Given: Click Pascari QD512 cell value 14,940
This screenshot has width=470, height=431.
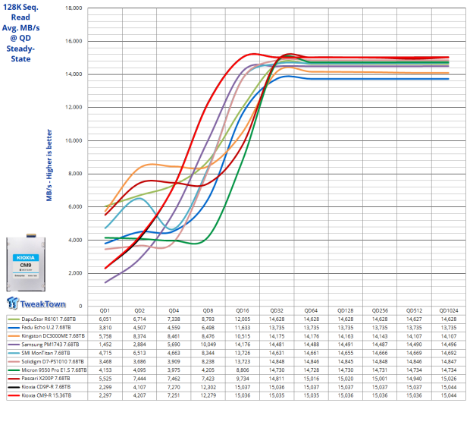Looking at the screenshot, I should (x=414, y=379).
